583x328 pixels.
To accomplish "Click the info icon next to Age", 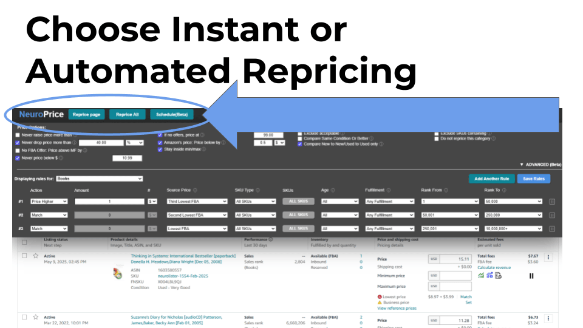I will pyautogui.click(x=333, y=190).
